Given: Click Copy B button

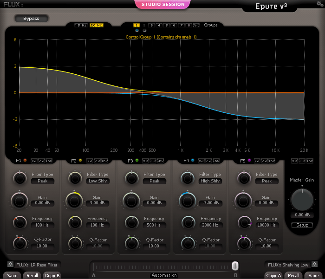Looking at the screenshot, I should point(52,275).
